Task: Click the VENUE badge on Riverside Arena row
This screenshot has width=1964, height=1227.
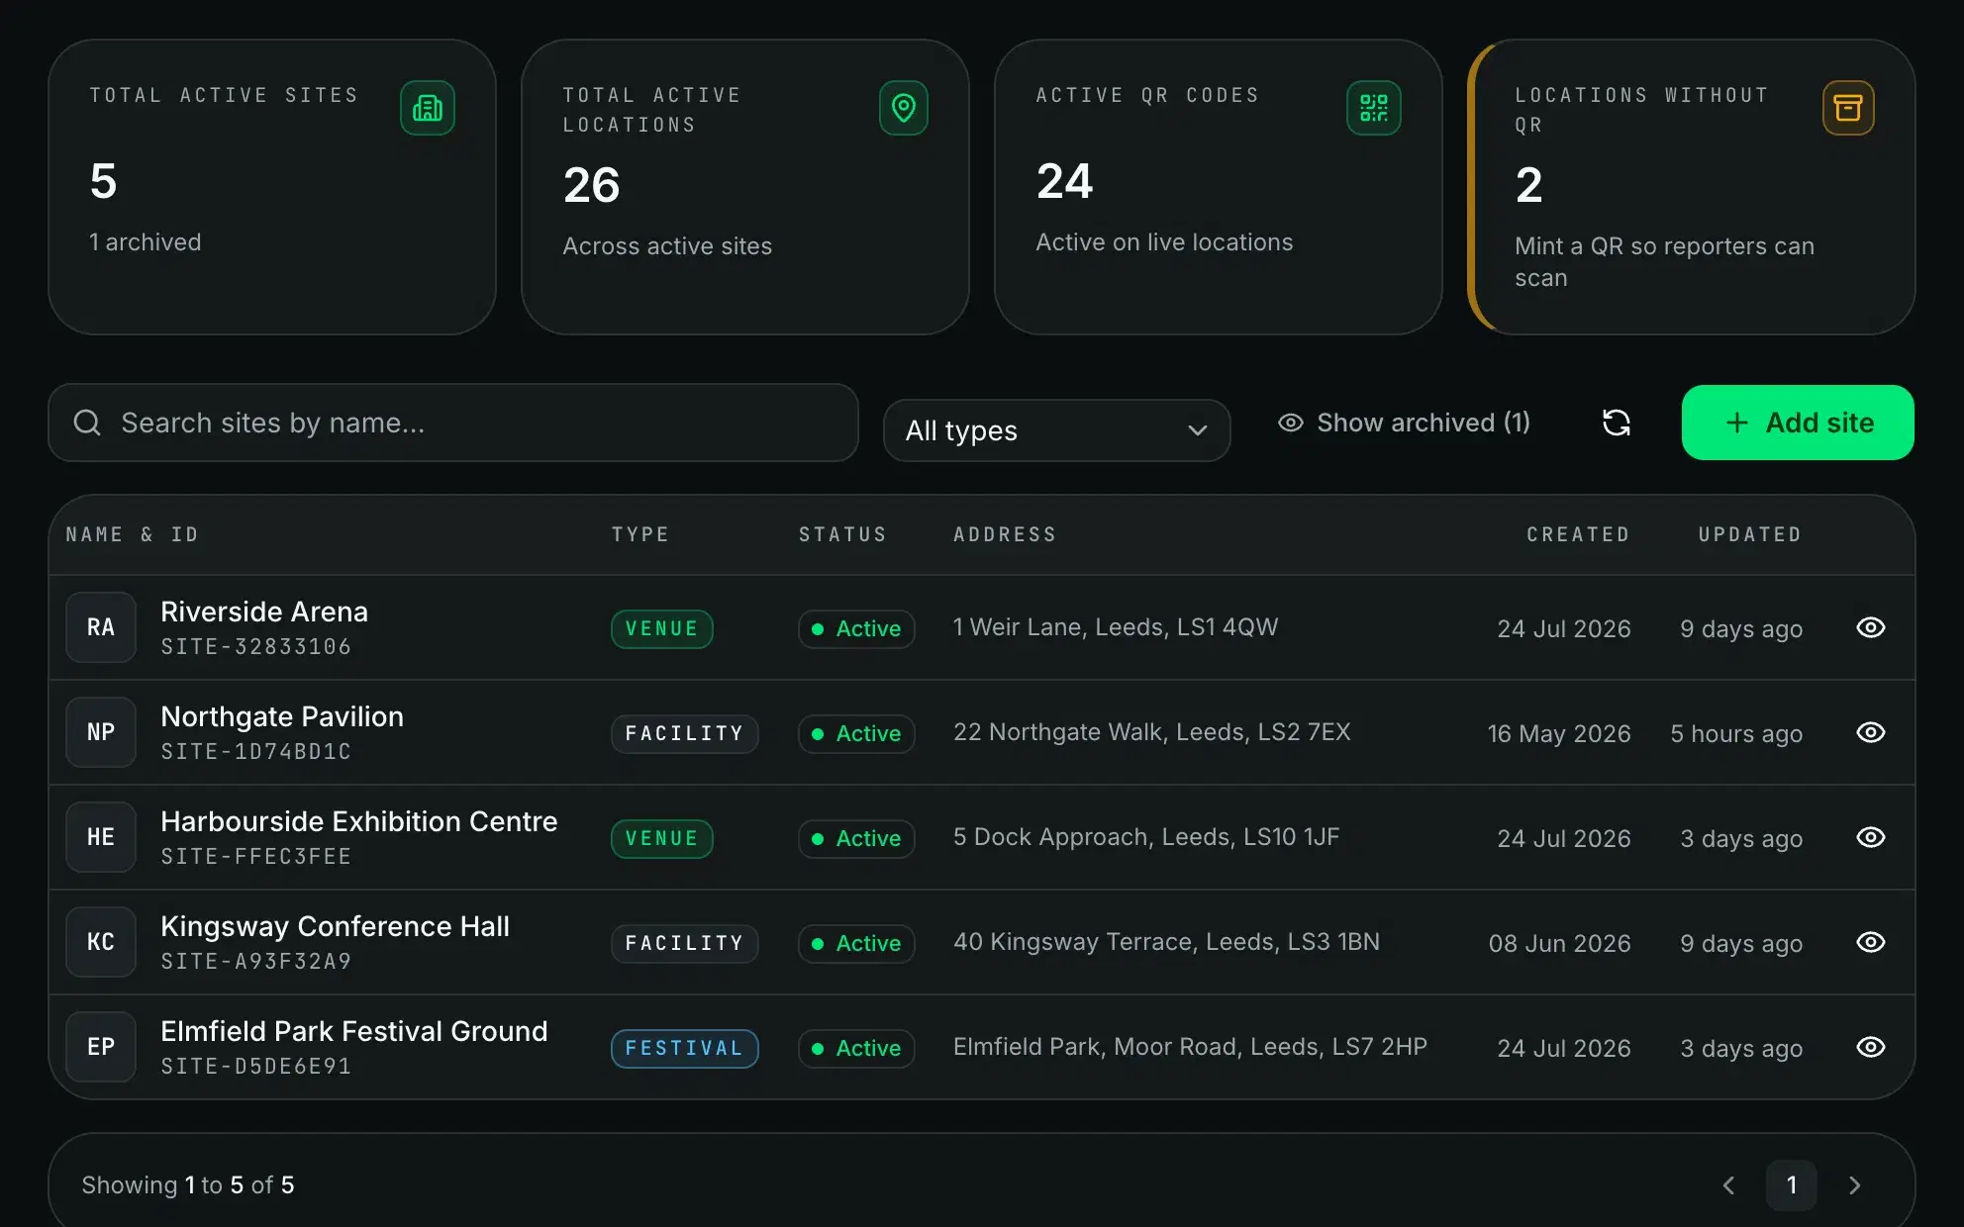Action: 661,628
